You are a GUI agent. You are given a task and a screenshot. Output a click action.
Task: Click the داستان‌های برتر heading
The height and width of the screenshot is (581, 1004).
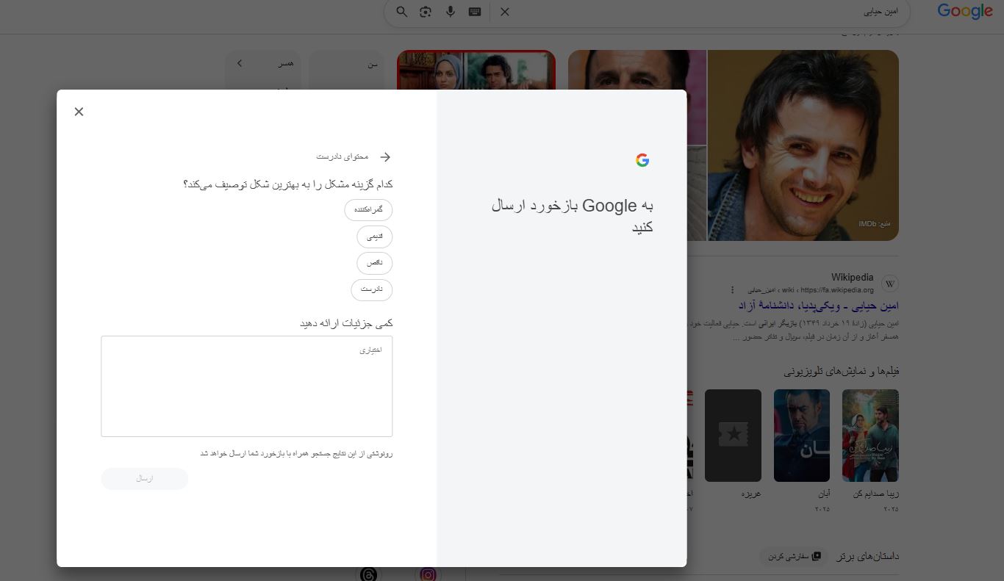click(x=868, y=557)
